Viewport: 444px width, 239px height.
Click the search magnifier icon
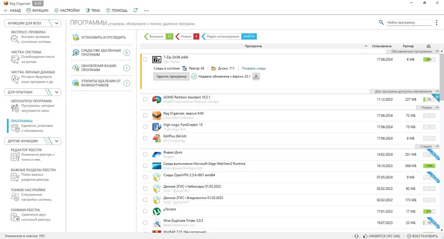click(x=381, y=22)
